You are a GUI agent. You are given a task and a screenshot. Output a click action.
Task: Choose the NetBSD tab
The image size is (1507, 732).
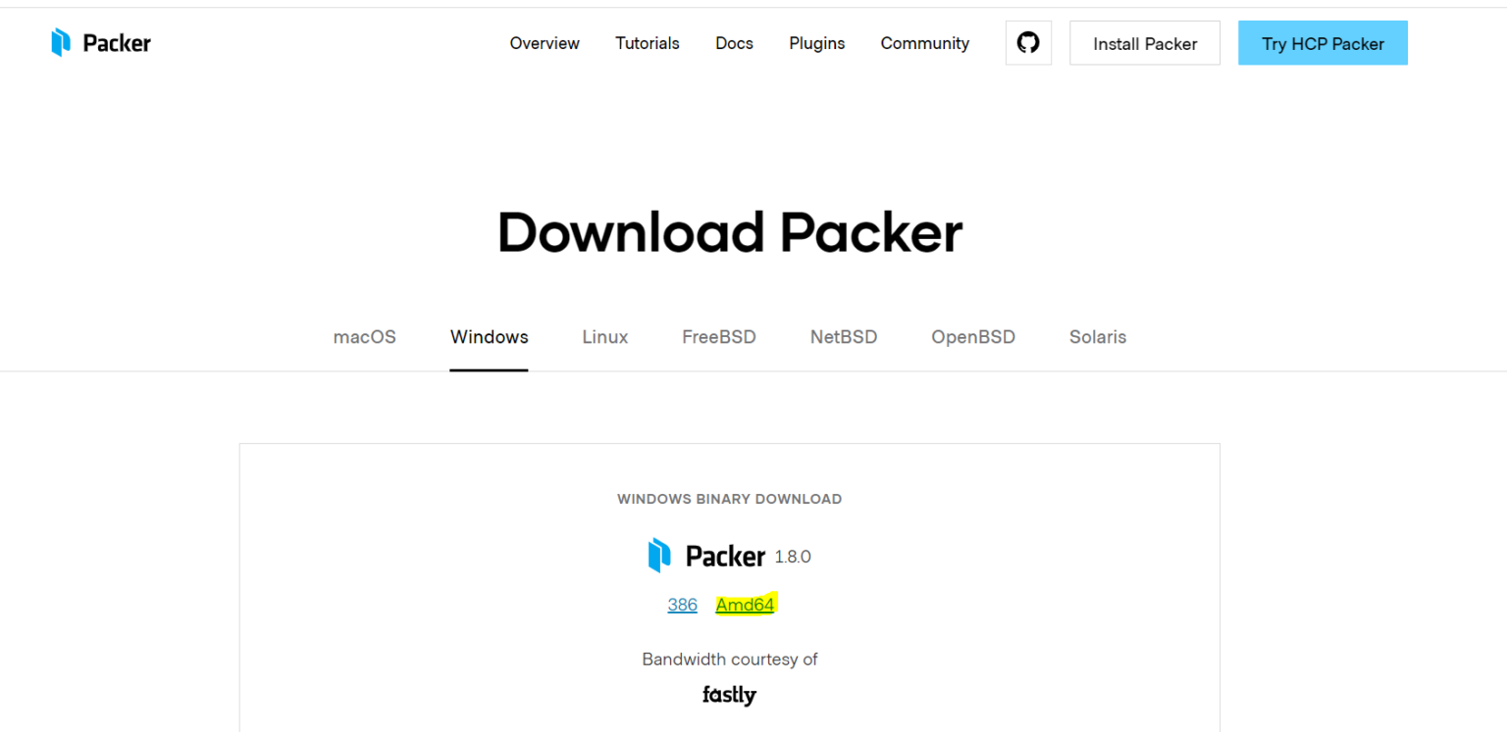843,337
